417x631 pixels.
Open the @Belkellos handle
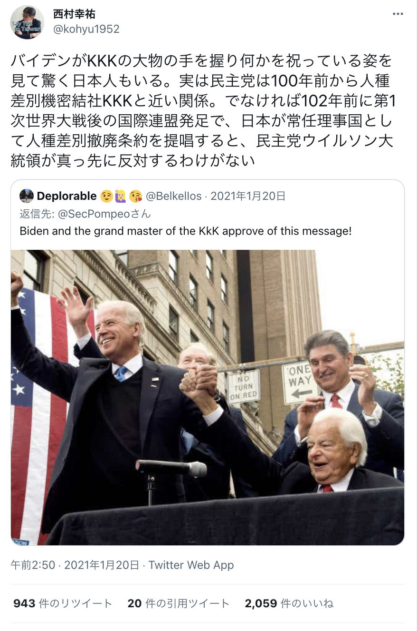tap(173, 196)
